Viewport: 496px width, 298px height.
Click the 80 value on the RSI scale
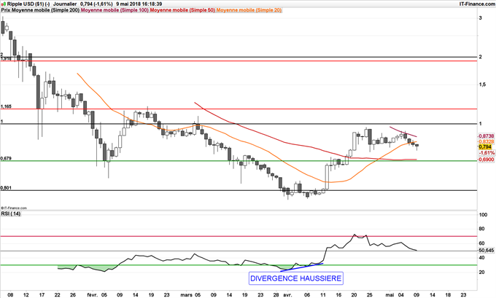[x=481, y=229]
